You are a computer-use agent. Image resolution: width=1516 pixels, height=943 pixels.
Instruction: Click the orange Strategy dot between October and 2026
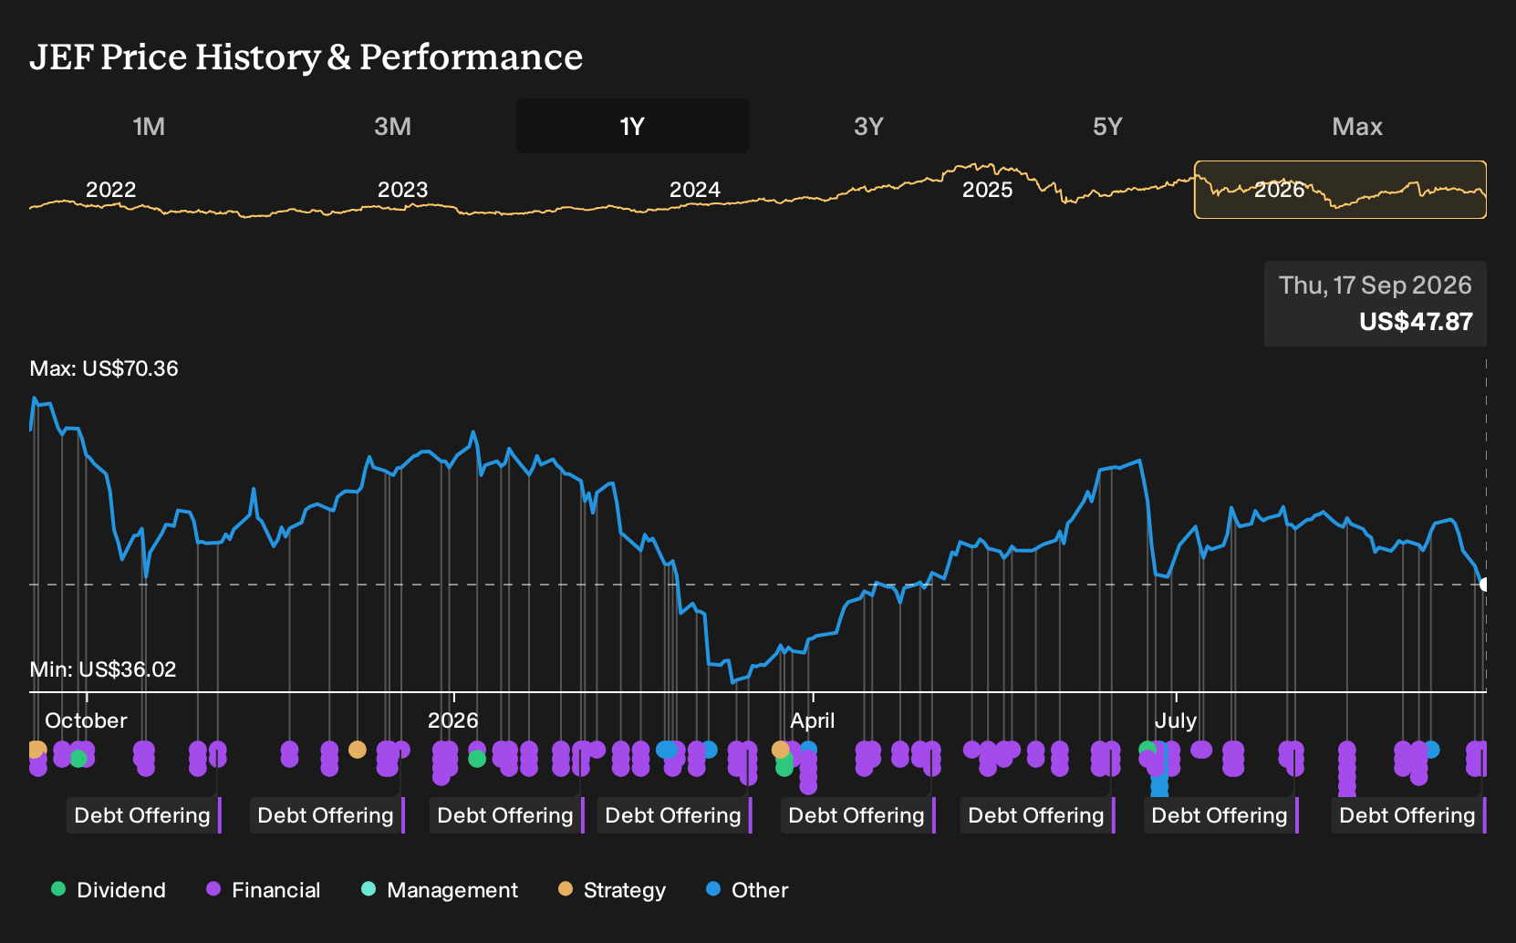[x=358, y=750]
